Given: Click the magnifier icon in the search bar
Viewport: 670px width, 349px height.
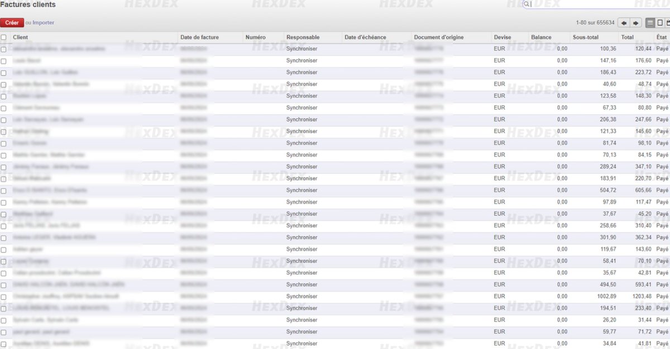Looking at the screenshot, I should (527, 4).
